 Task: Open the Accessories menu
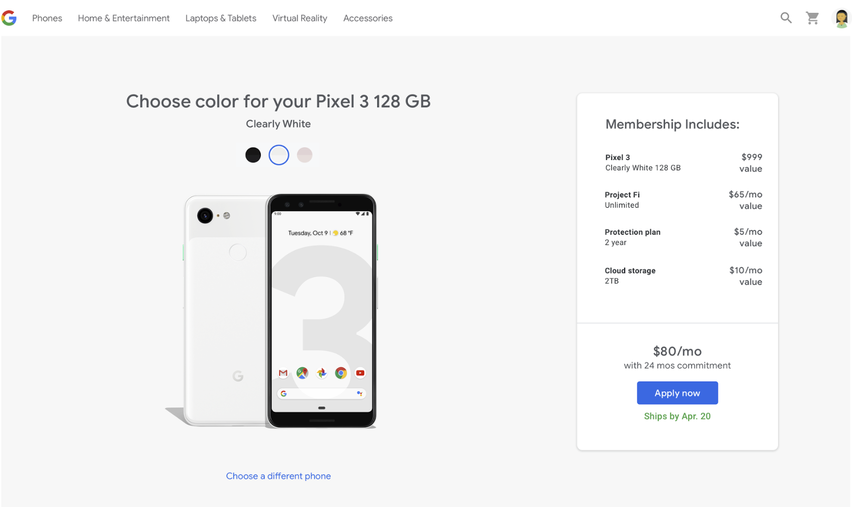368,18
